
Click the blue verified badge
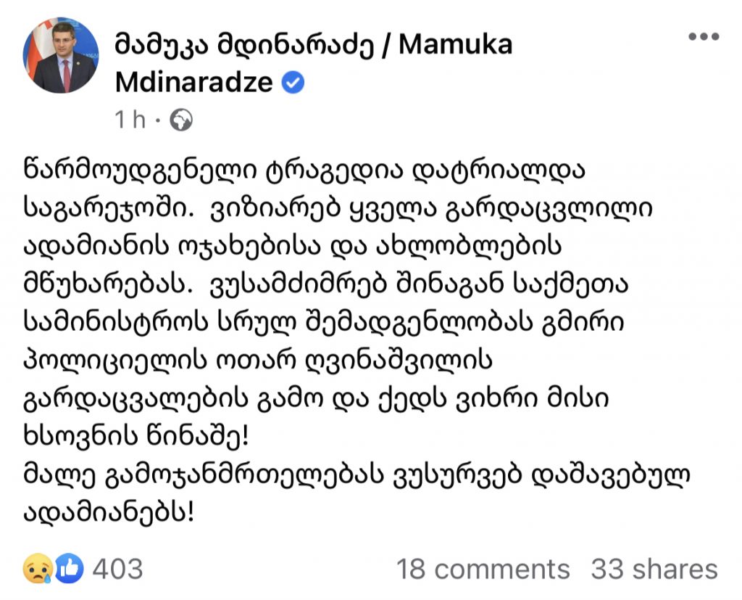[x=293, y=83]
